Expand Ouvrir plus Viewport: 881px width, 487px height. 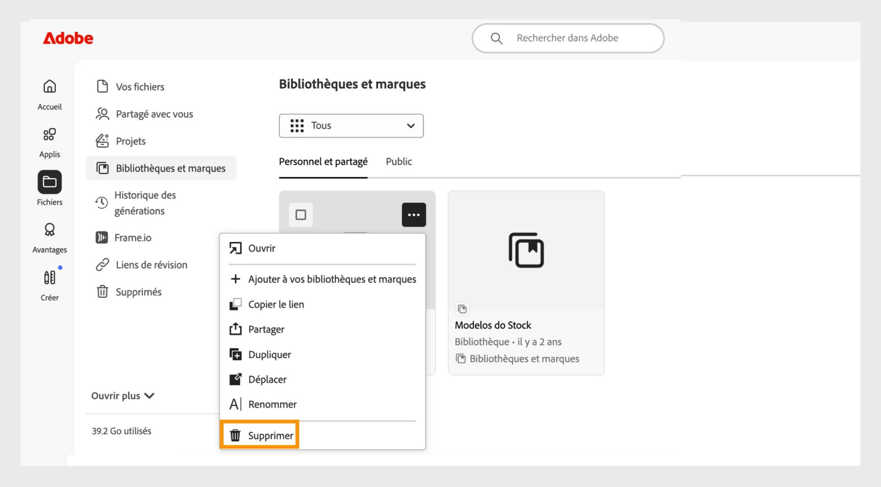click(123, 396)
